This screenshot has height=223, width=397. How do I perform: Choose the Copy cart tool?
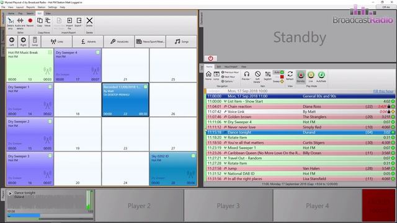40,22
